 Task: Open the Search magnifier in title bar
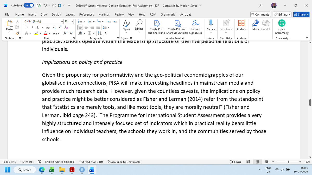tap(261, 5)
